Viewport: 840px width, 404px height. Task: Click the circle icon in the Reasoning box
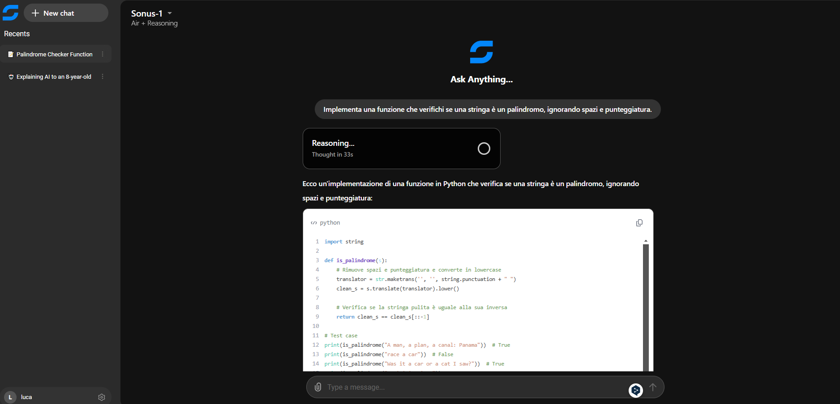(484, 149)
